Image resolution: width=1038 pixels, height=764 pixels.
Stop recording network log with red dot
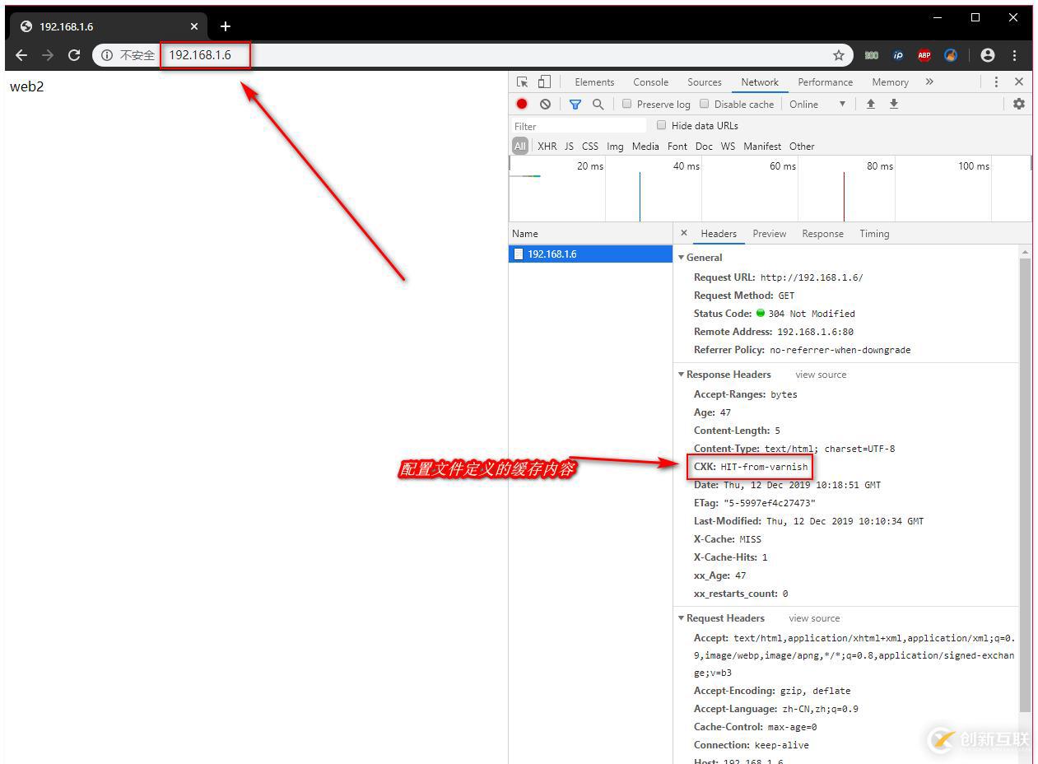[522, 104]
